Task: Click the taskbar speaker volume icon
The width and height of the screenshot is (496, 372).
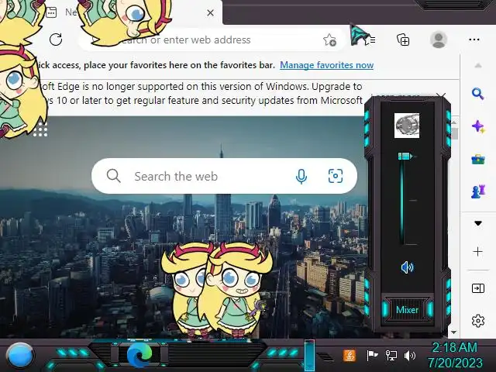Action: (410, 356)
